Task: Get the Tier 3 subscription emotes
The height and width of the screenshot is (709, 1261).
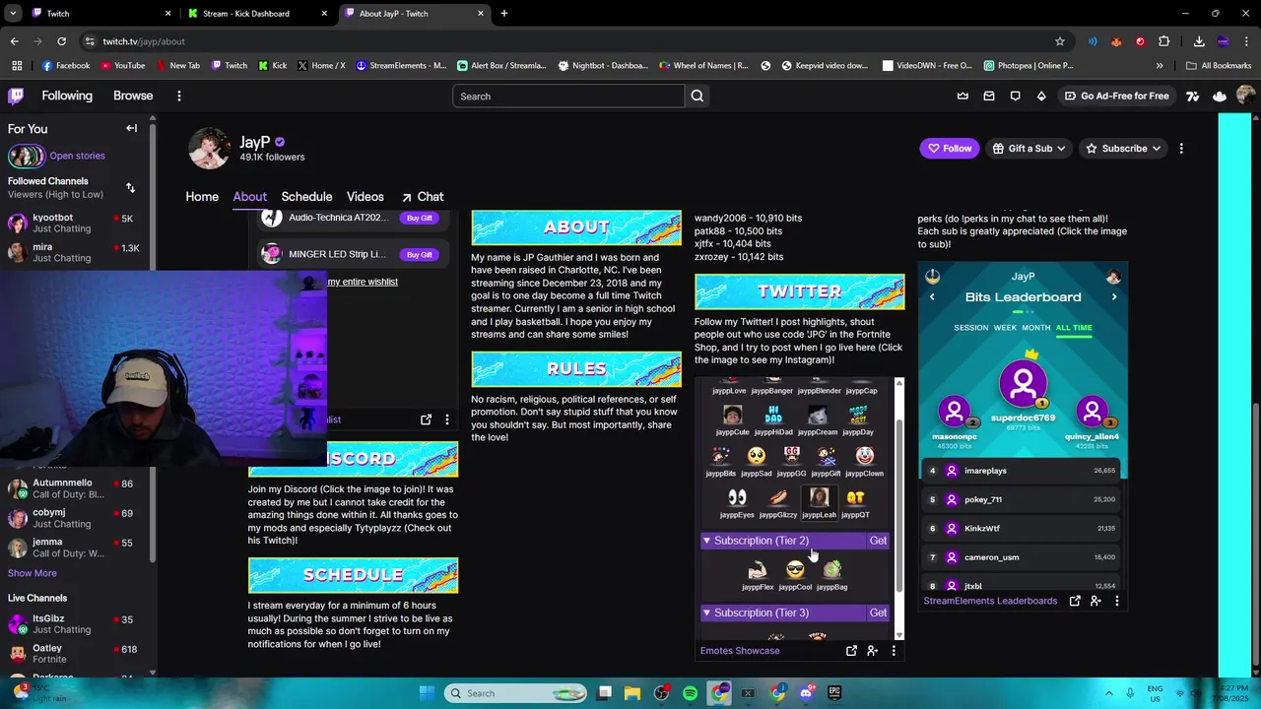Action: pyautogui.click(x=878, y=612)
